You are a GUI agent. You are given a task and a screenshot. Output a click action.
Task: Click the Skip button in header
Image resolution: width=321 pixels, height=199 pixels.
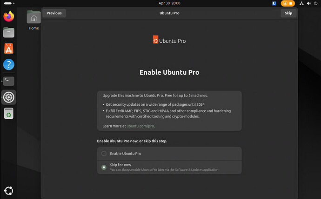tap(288, 13)
